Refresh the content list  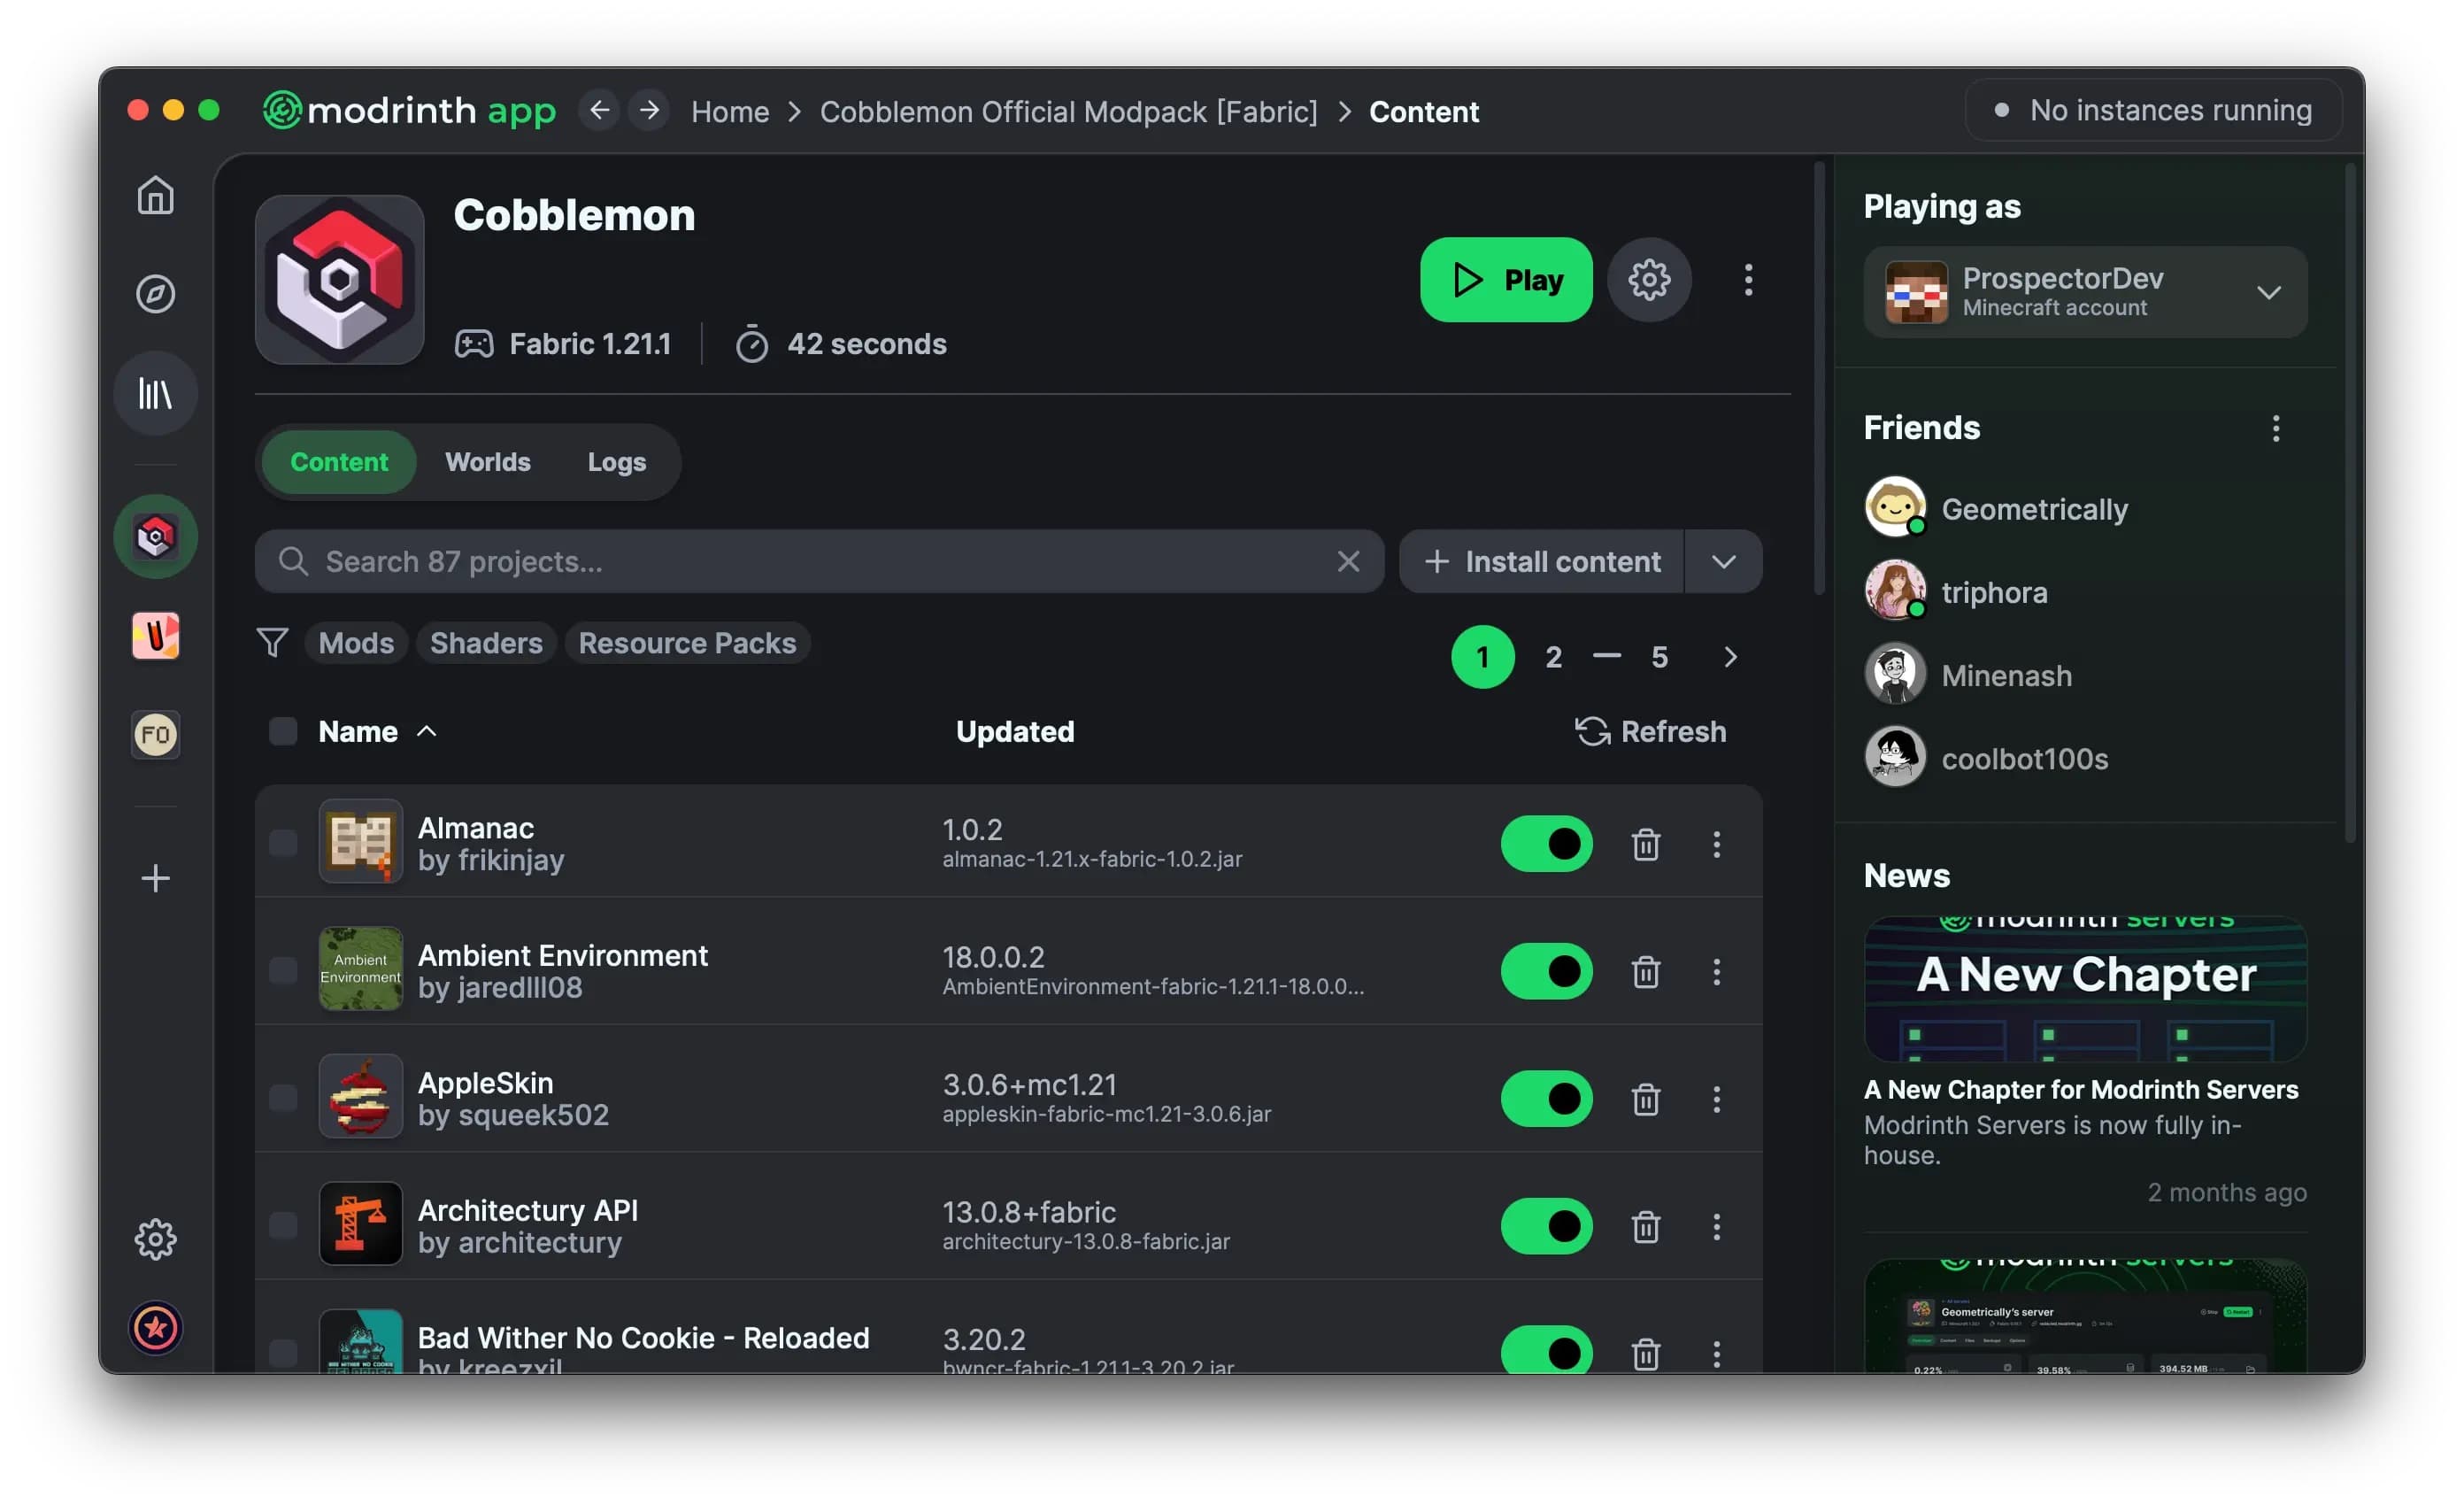point(1650,732)
